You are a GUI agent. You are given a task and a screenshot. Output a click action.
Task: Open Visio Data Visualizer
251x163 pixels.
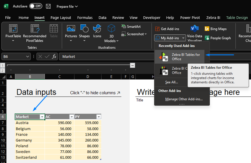194,33
